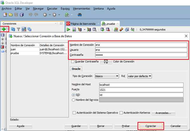Click the Open folder icon
Viewport: 190px width, 131px height.
(11, 15)
